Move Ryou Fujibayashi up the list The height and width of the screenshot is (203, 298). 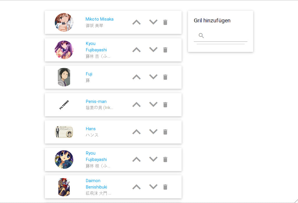pos(136,159)
